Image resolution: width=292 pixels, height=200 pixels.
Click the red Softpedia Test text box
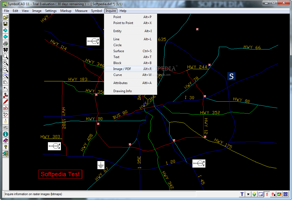pyautogui.click(x=60, y=174)
